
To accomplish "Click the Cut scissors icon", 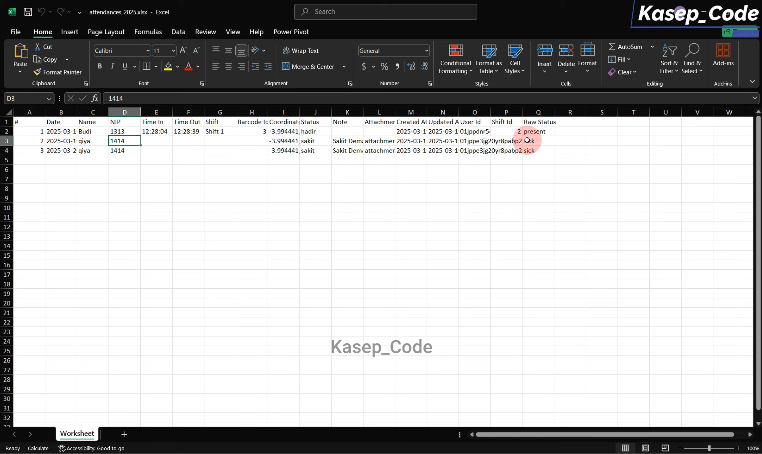I will [37, 46].
